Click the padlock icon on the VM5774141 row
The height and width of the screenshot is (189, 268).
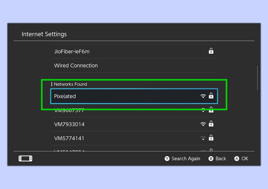(211, 138)
